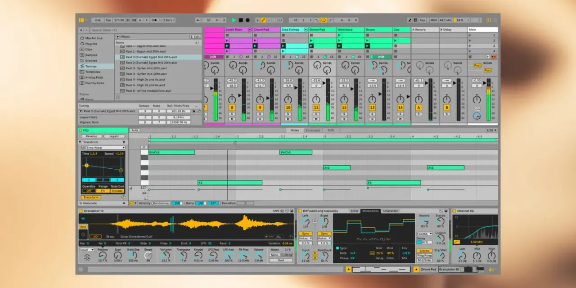Viewport: 576px width, 288px height.
Task: Switch to the Character tab in delay device
Action: [x=390, y=211]
